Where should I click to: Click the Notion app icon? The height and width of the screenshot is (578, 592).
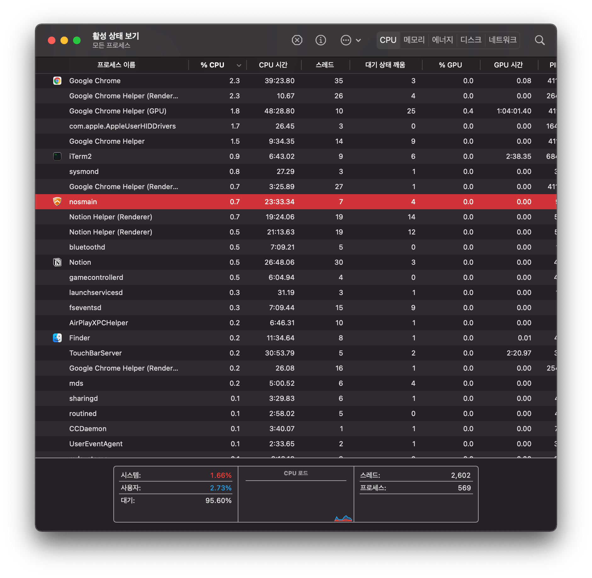click(x=57, y=262)
